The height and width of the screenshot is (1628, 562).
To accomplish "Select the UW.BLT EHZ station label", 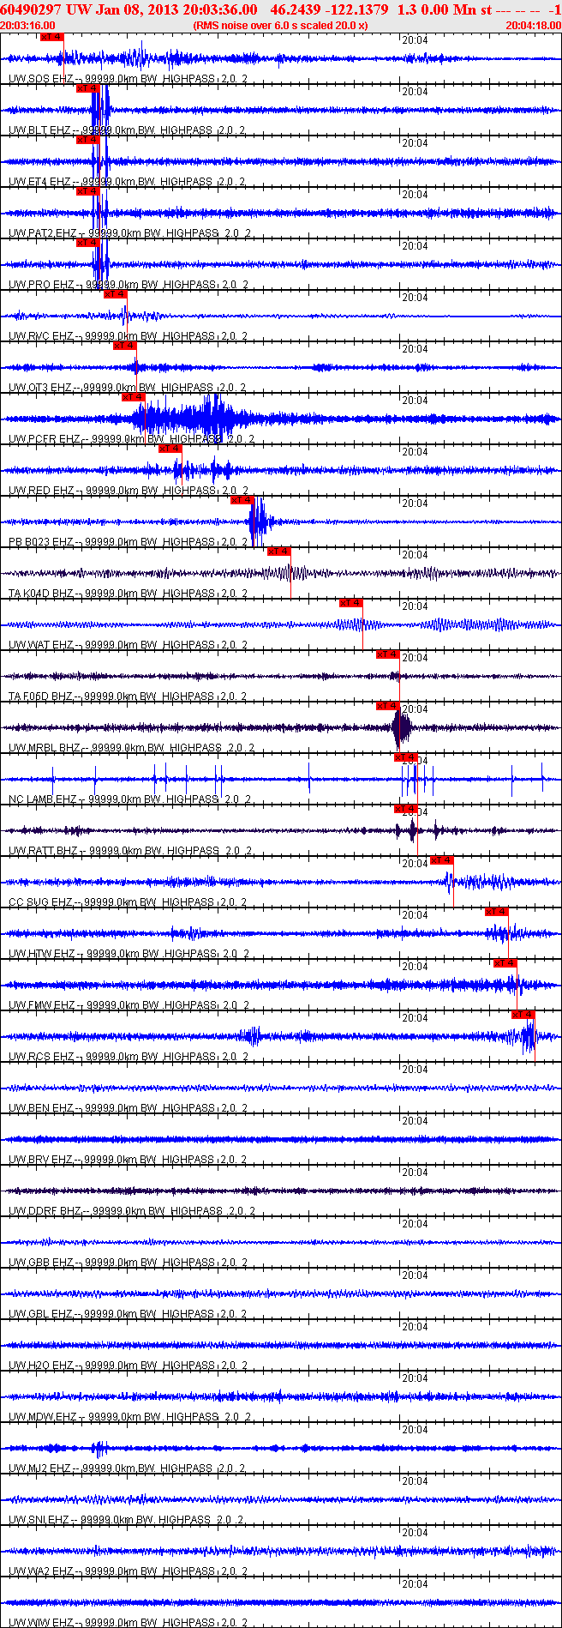I will tap(41, 130).
